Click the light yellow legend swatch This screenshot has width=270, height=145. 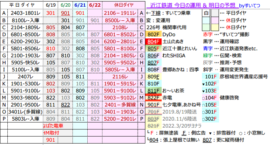tap(215, 27)
